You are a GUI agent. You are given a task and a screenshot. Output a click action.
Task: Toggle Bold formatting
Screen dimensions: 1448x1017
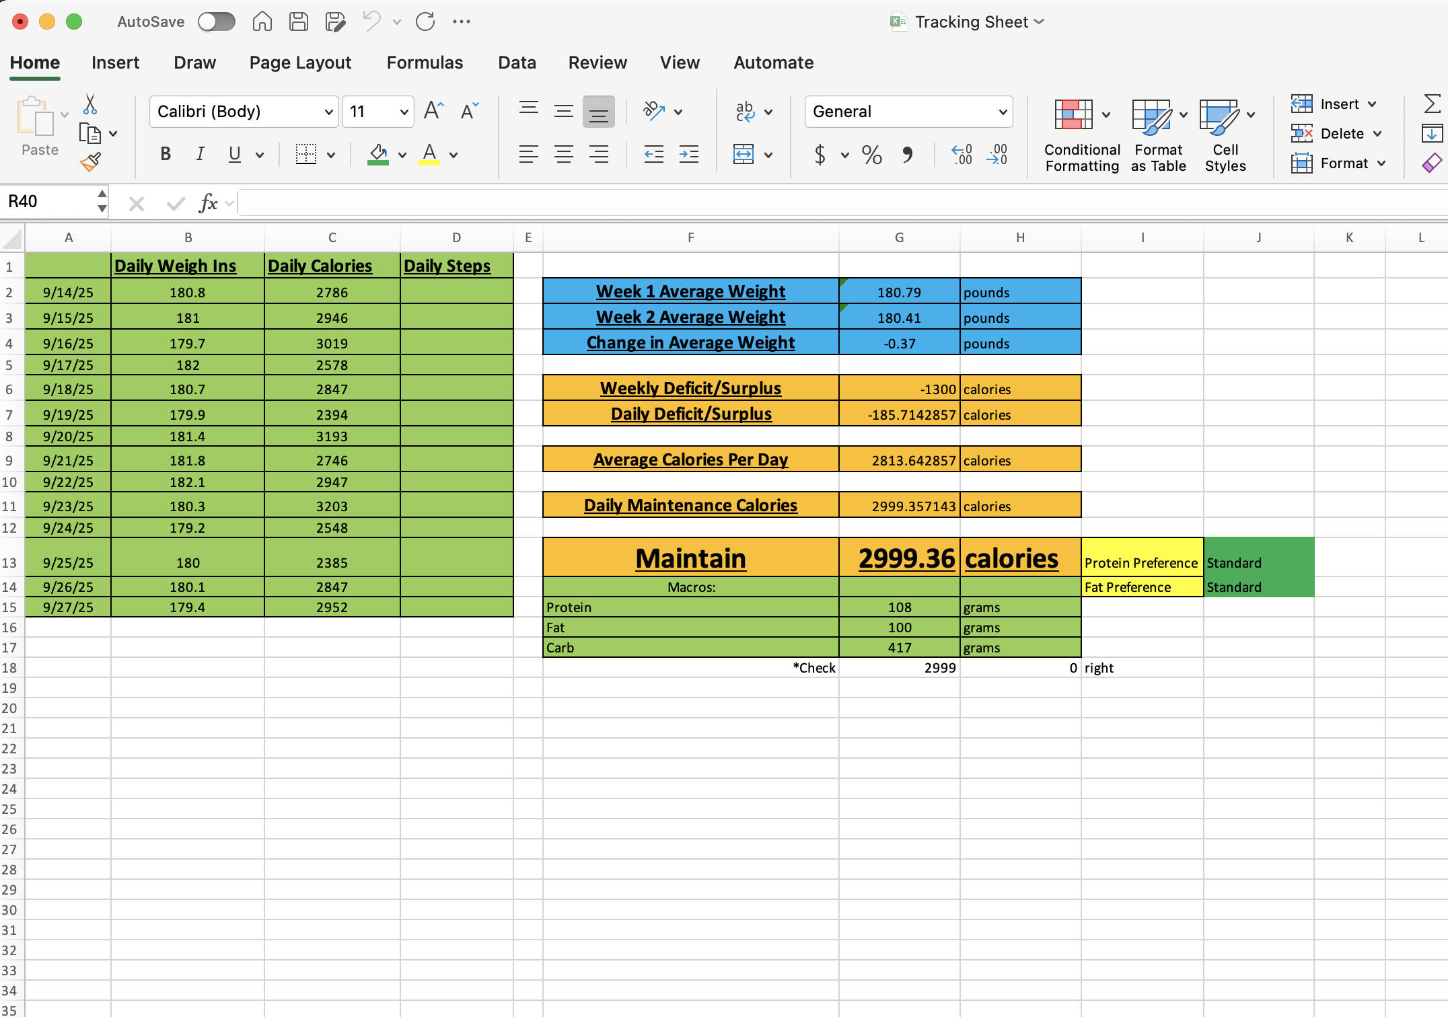(165, 154)
